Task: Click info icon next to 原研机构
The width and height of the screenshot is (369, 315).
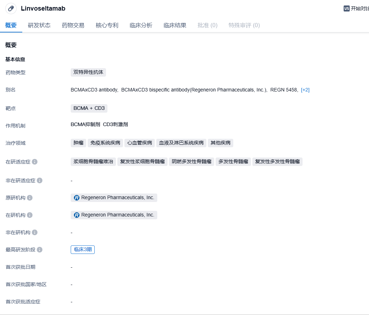Action: [30, 198]
